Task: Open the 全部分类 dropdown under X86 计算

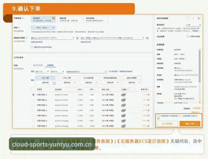Action: 45,82
